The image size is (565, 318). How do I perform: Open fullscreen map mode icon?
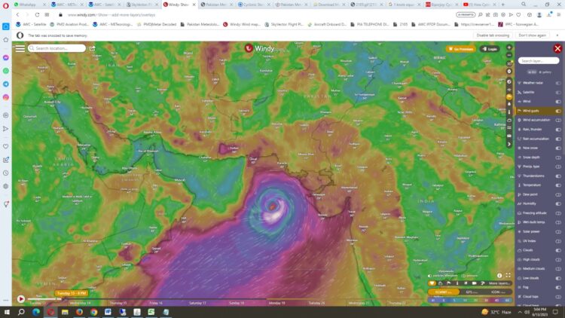[508, 276]
